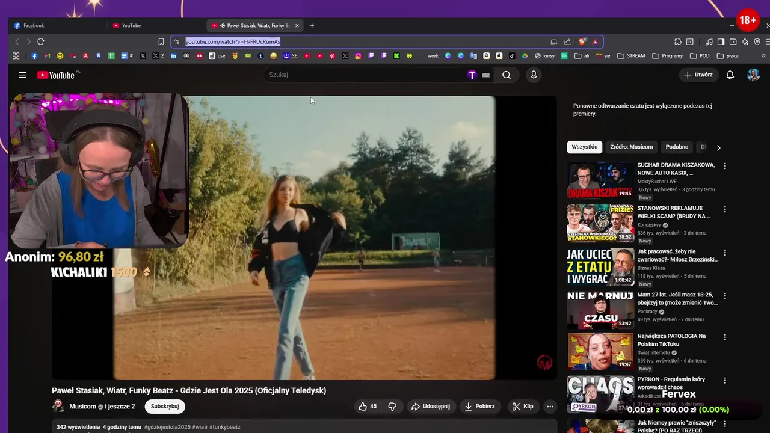Image resolution: width=770 pixels, height=433 pixels.
Task: Open the Instagram bookmark icon
Action: point(358,56)
